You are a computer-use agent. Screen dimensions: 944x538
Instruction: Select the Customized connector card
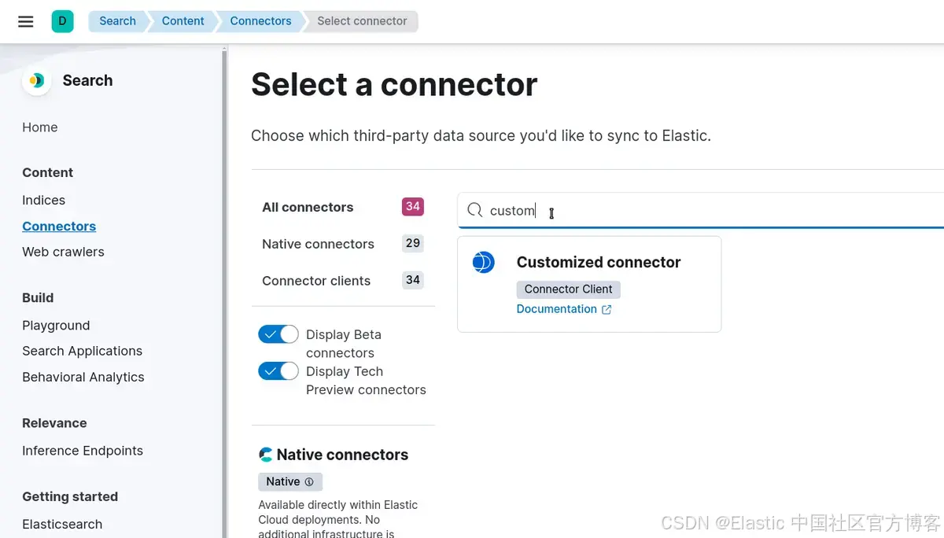pos(589,284)
